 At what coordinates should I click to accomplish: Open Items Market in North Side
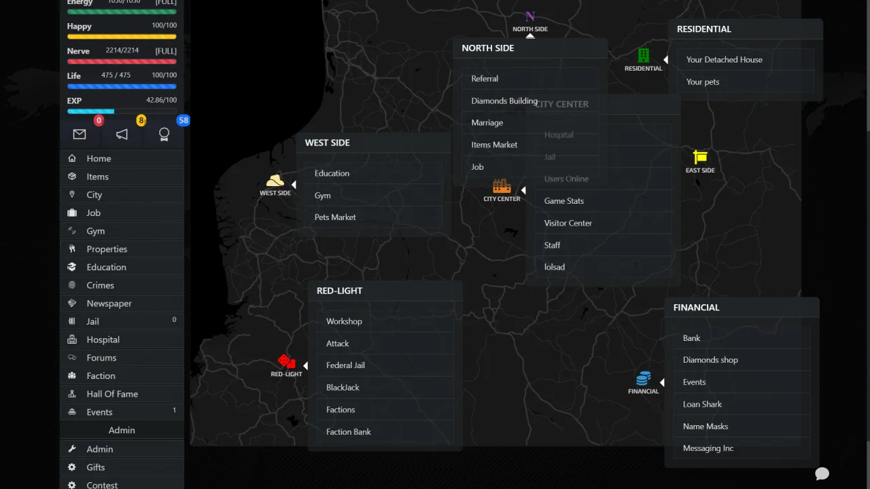coord(530,145)
